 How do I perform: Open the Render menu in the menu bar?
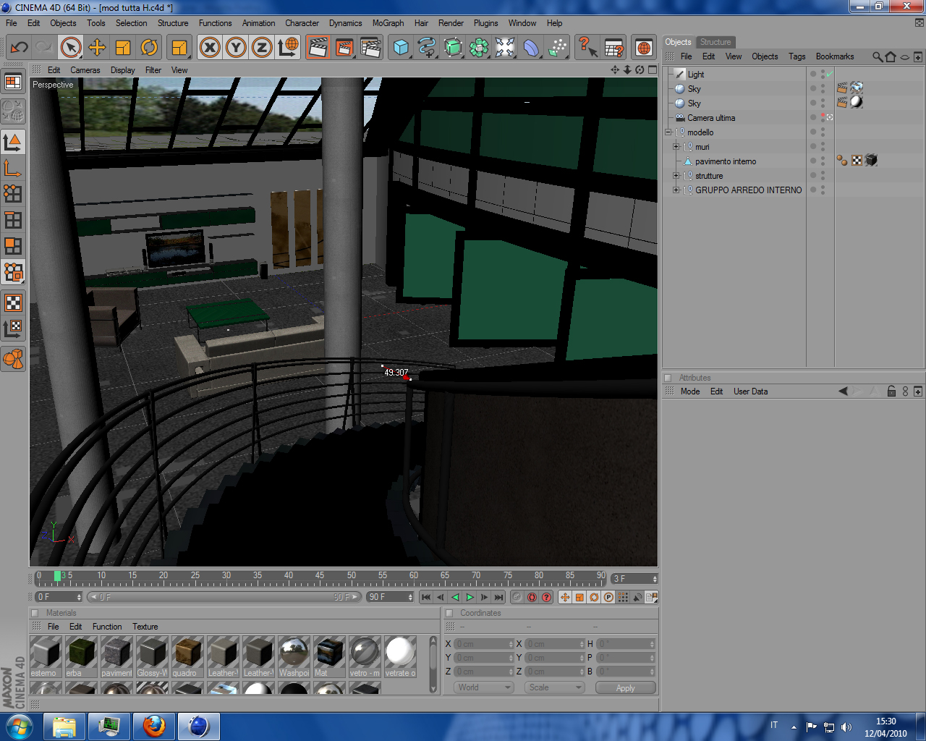[x=451, y=23]
